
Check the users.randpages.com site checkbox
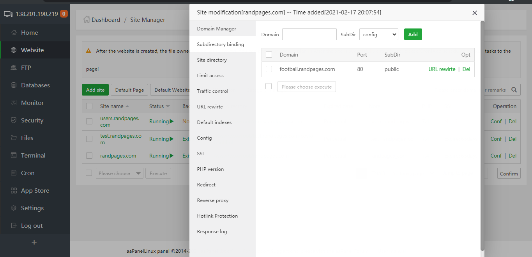point(89,121)
